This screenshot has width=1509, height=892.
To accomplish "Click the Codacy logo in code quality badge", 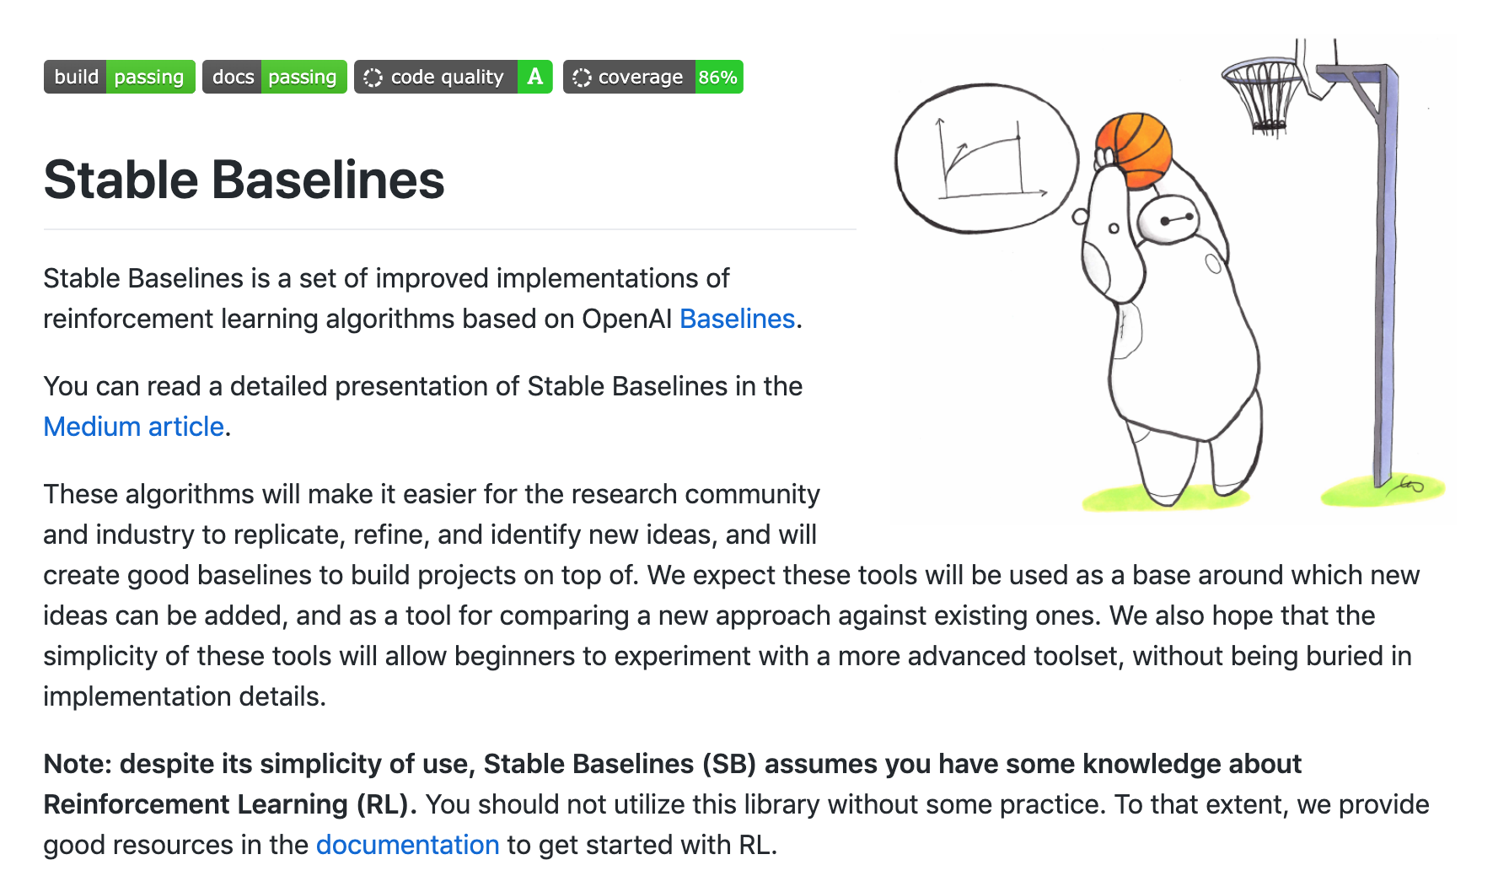I will (373, 78).
